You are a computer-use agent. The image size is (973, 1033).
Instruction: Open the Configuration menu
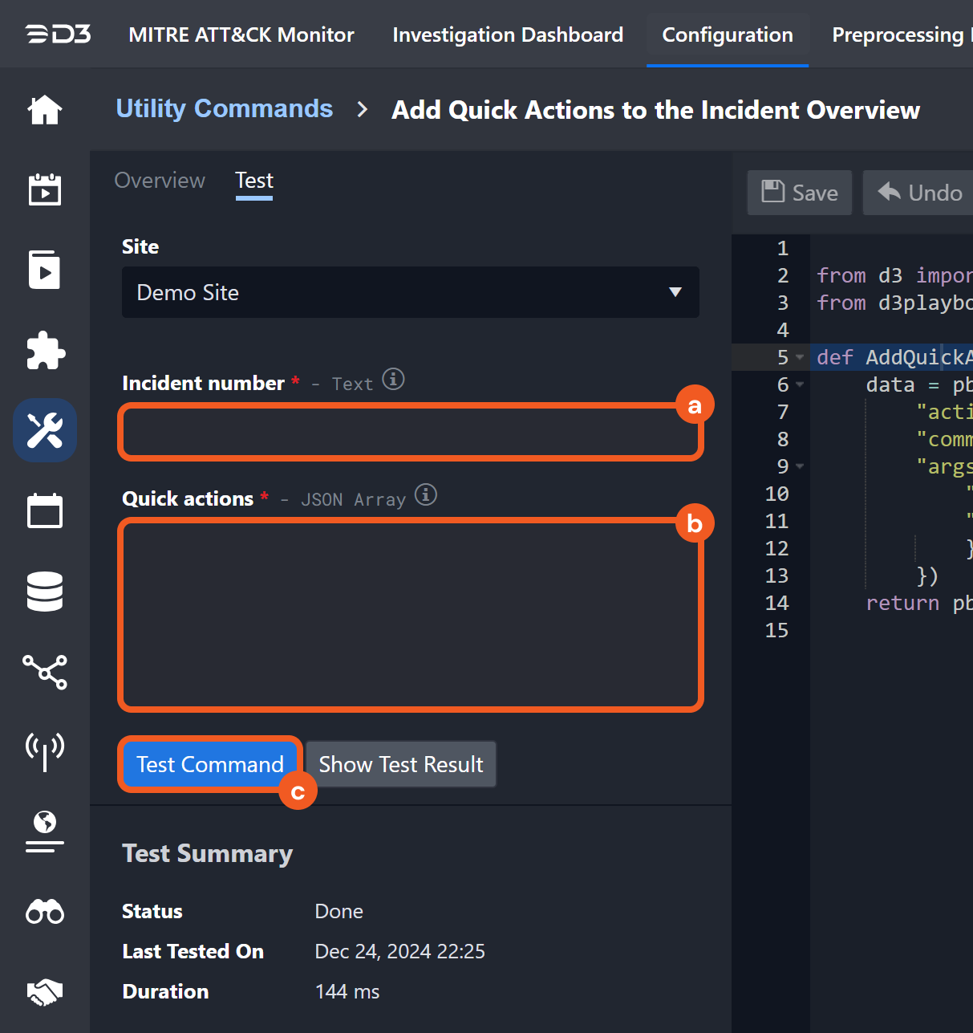click(x=728, y=35)
